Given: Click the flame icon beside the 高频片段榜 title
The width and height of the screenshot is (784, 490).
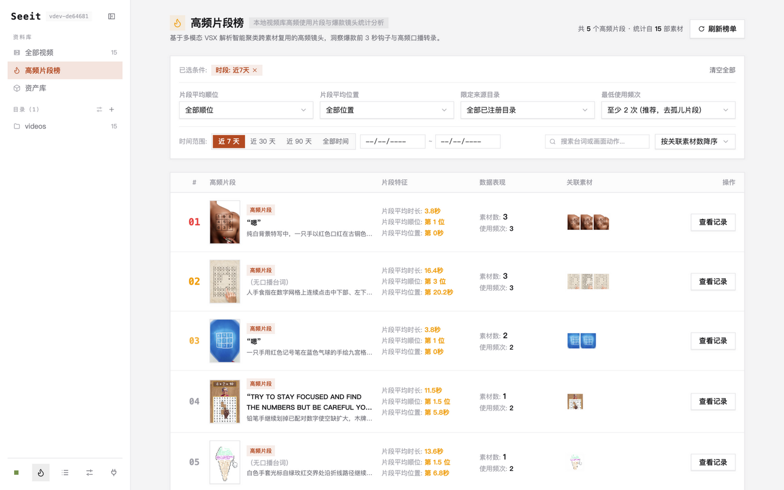Looking at the screenshot, I should tap(177, 23).
